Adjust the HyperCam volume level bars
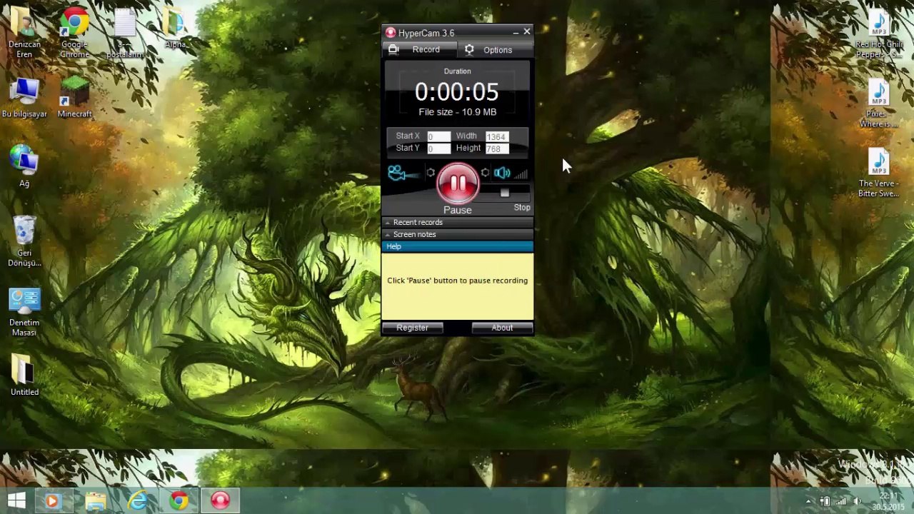Viewport: 914px width, 514px height. (x=521, y=173)
